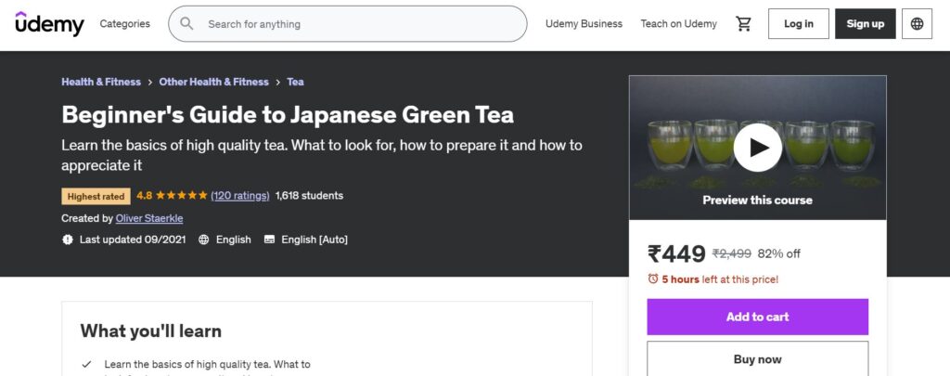Image resolution: width=950 pixels, height=376 pixels.
Task: Click the course title heading
Action: coord(288,114)
